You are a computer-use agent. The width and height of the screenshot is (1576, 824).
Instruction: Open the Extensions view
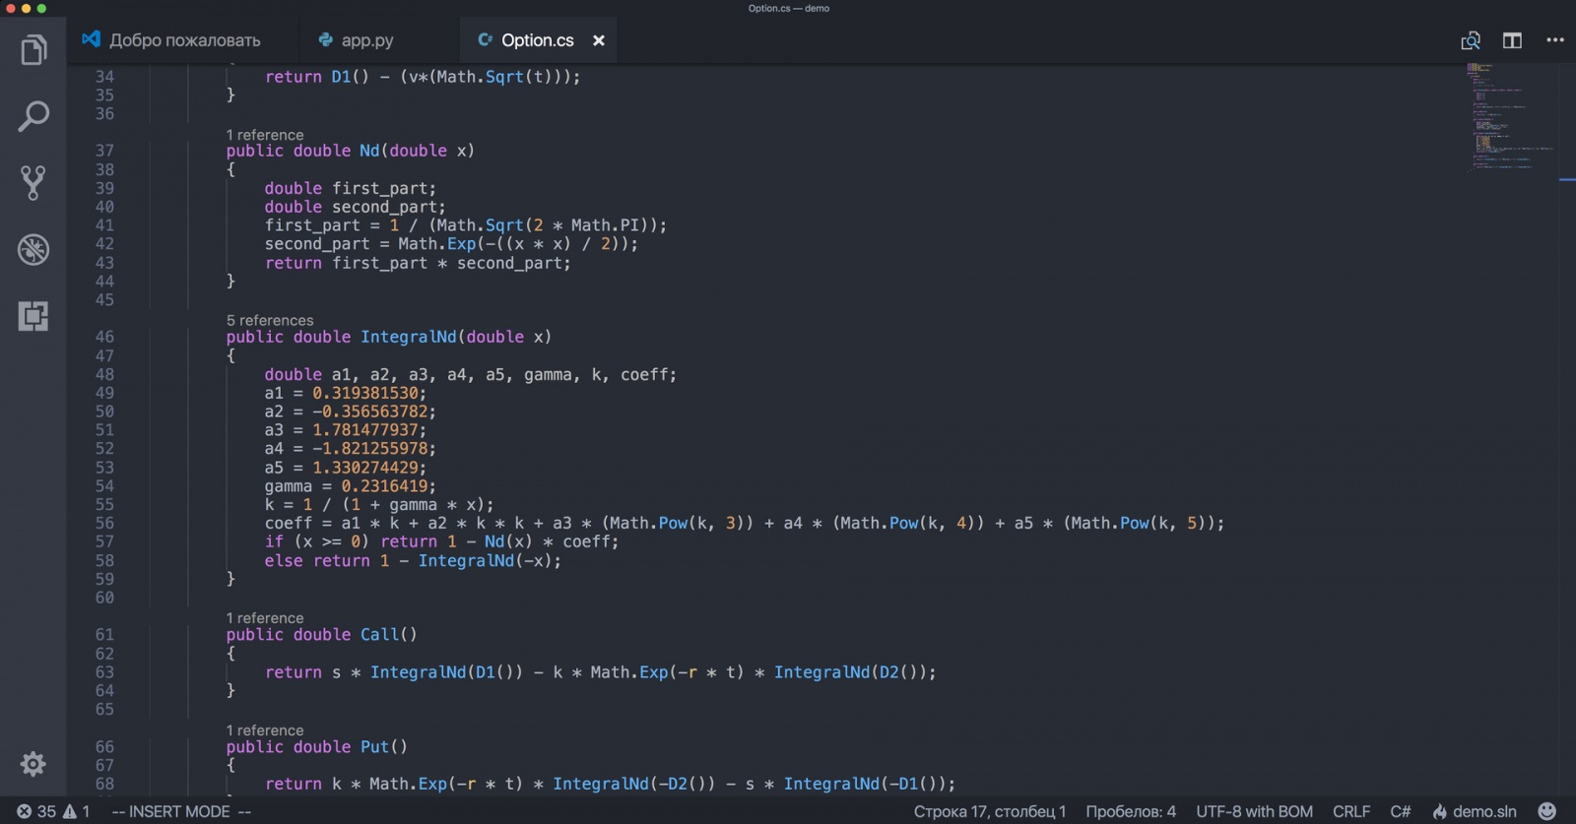(x=33, y=316)
